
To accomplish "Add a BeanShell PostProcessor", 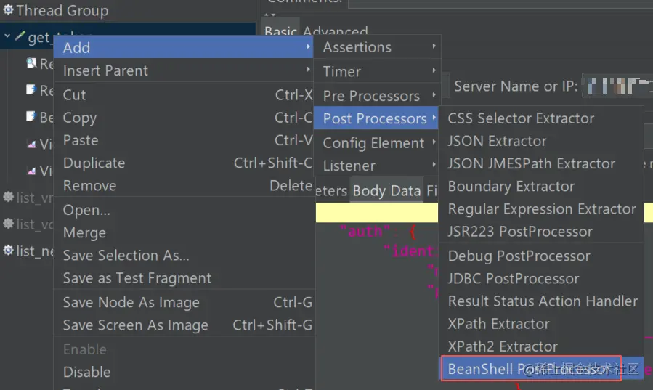I will [x=541, y=369].
